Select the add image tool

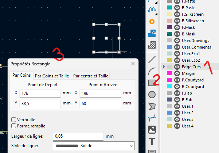pos(152,130)
